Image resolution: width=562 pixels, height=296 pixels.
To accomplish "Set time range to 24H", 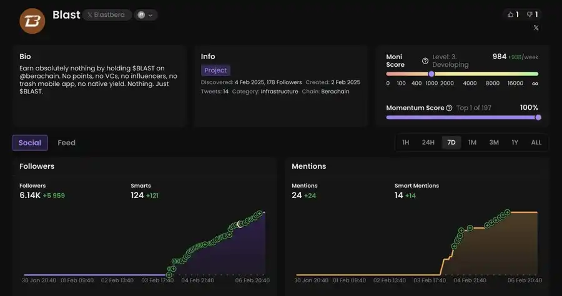I will click(428, 143).
